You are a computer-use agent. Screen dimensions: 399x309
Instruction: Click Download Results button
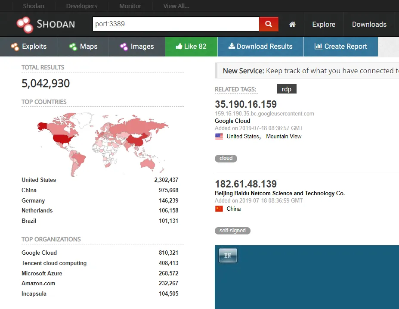coord(260,47)
